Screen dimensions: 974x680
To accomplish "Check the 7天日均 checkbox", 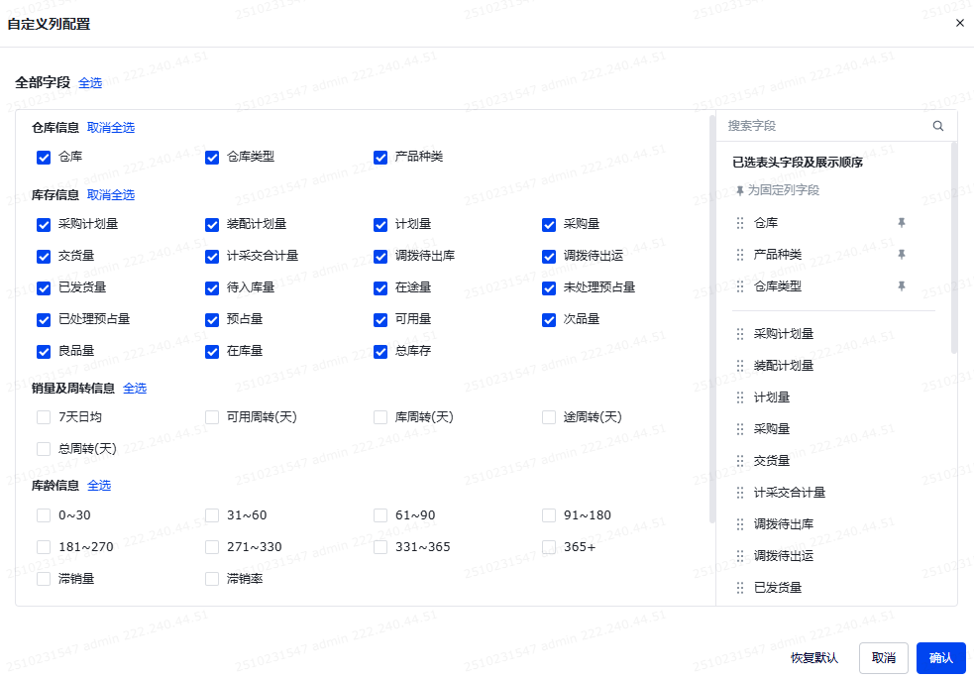I will click(44, 417).
